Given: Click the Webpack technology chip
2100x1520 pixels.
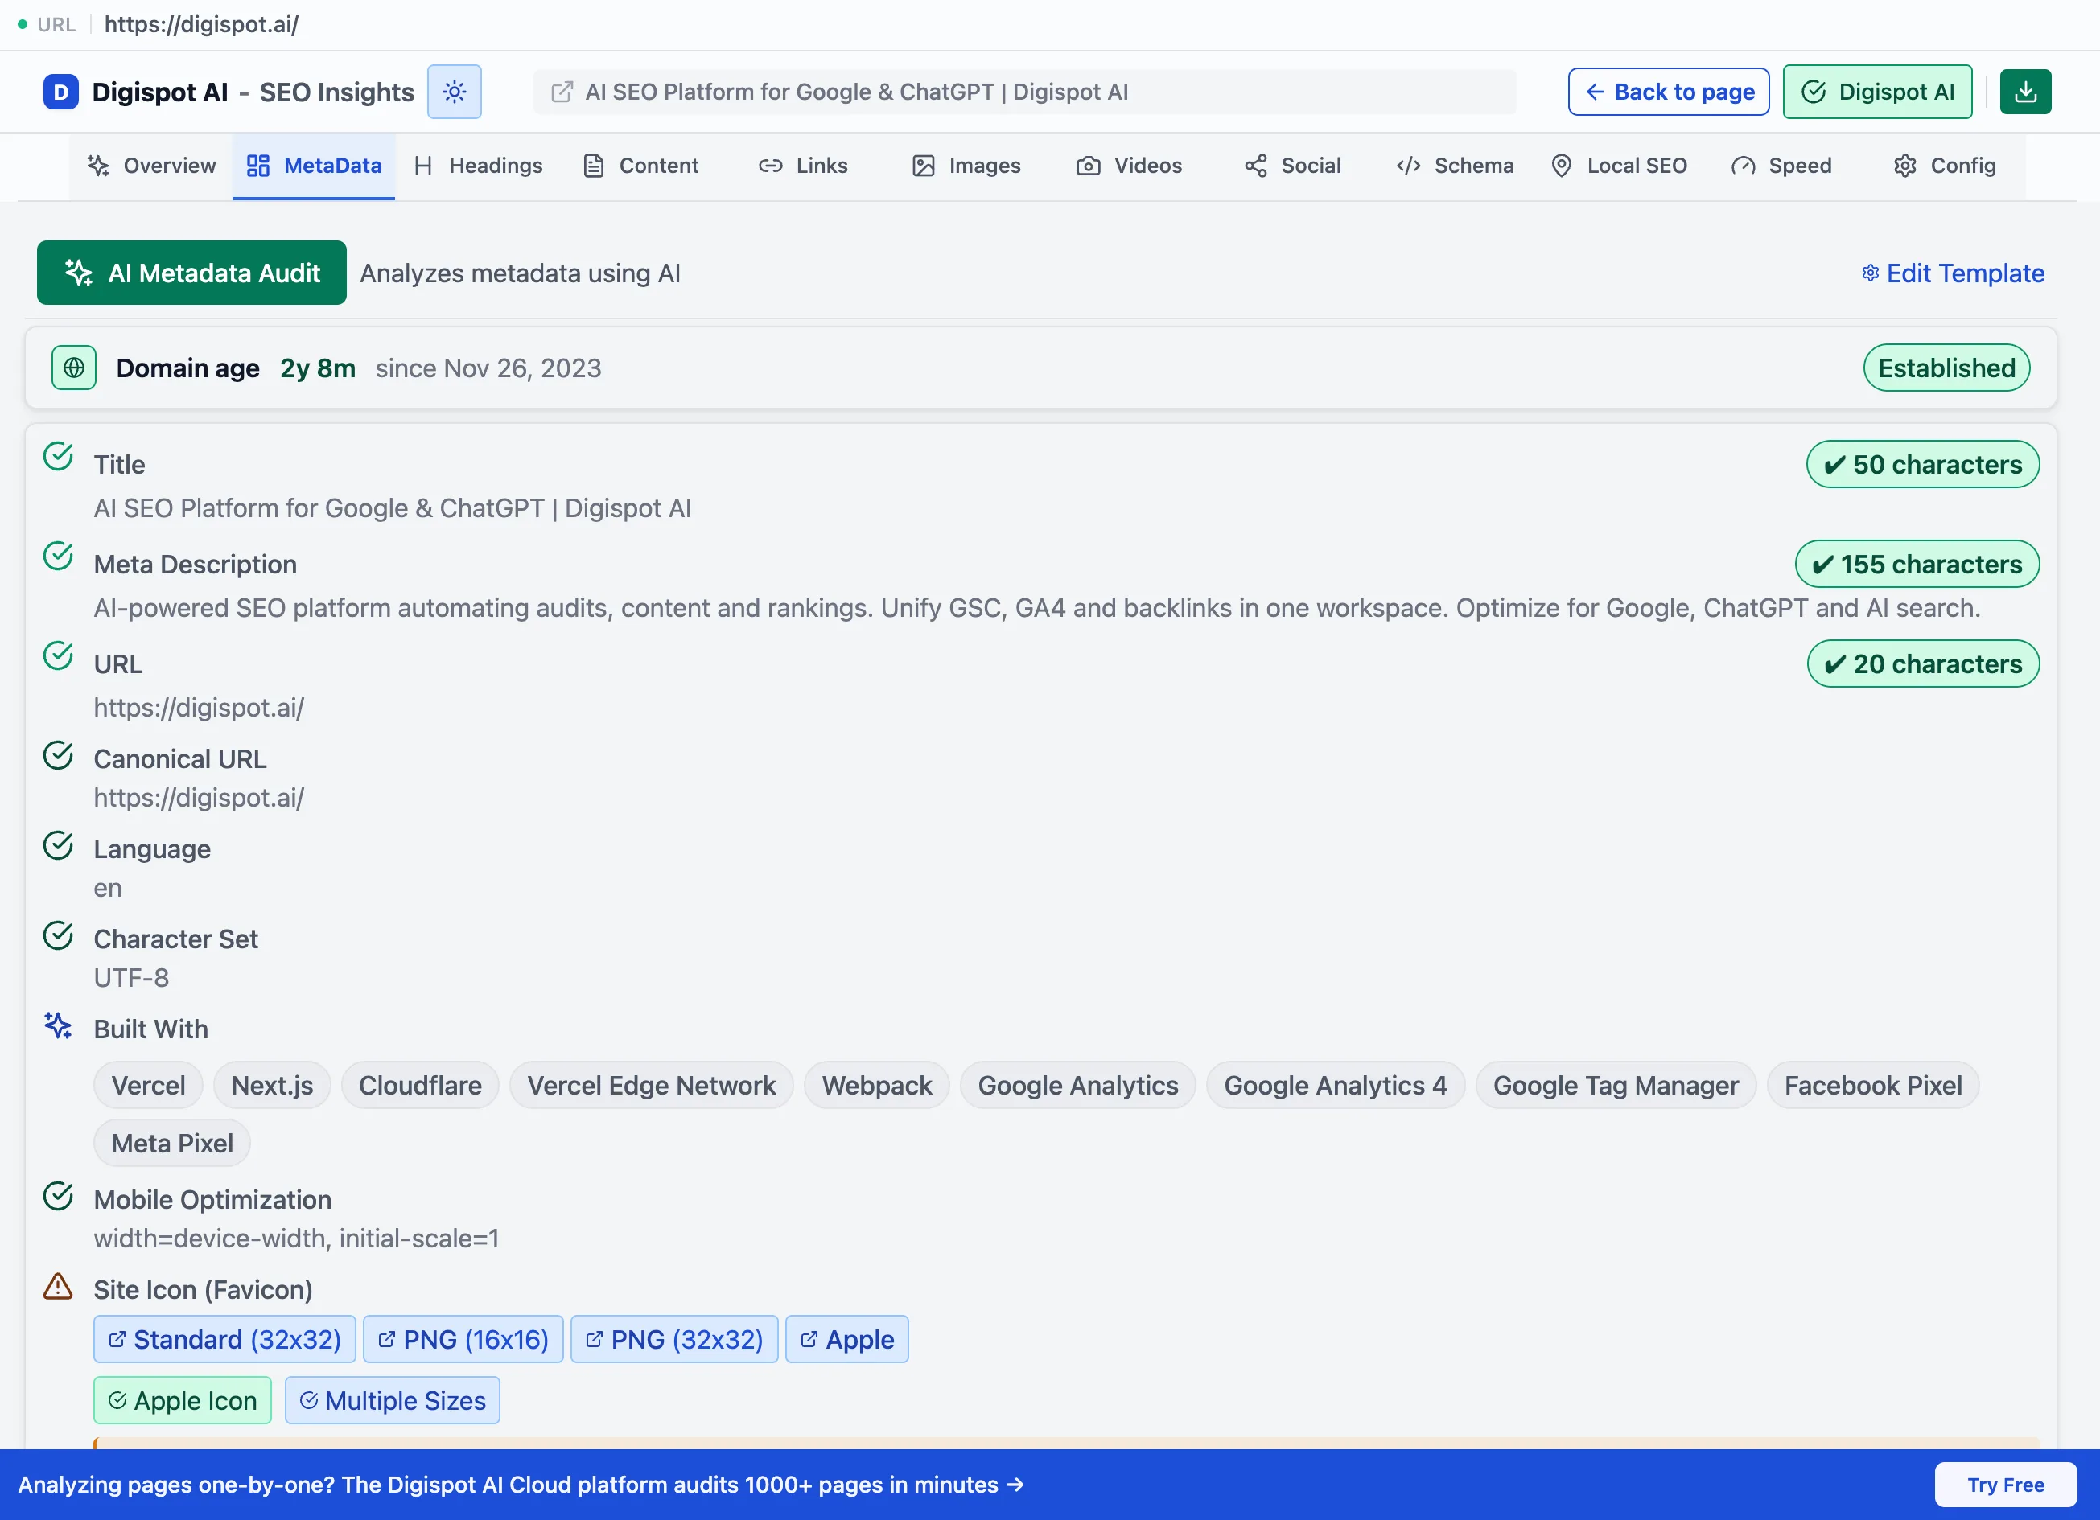Looking at the screenshot, I should pos(877,1085).
